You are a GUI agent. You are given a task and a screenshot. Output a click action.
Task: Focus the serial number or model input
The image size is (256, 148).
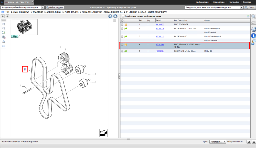tap(21, 7)
